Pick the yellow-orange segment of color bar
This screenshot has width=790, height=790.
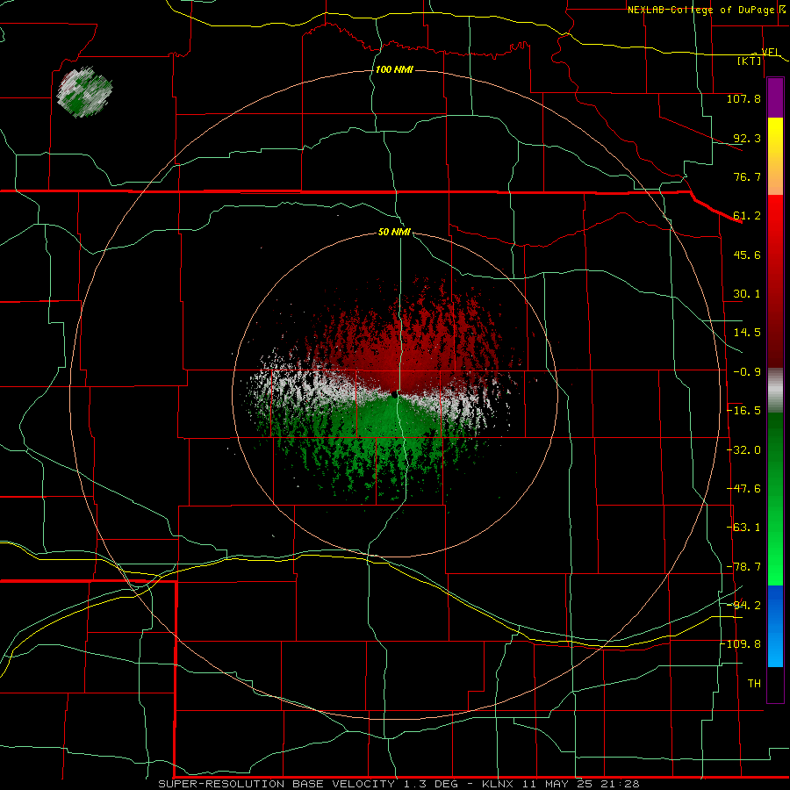775,156
